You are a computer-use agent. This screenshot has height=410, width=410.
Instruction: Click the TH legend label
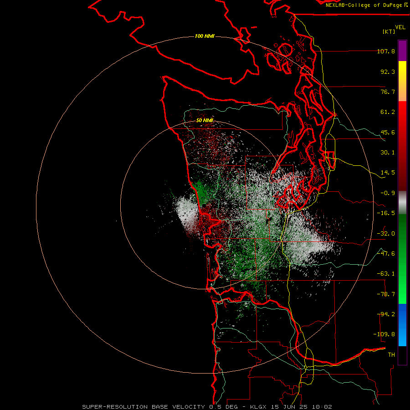tap(391, 355)
